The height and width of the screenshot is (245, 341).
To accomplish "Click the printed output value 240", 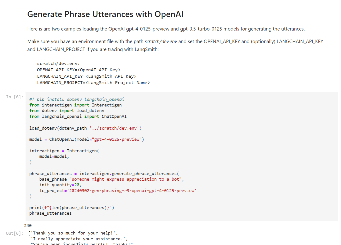I will [28, 226].
